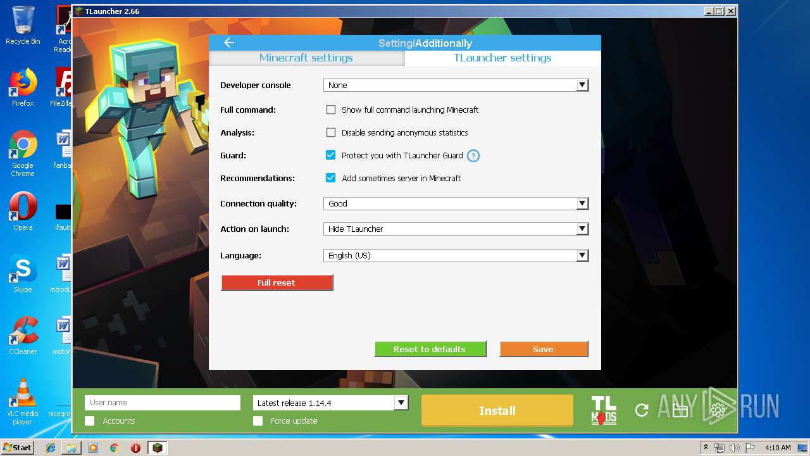Image resolution: width=810 pixels, height=456 pixels.
Task: Open VLC media player desktop shortcut
Action: click(23, 402)
